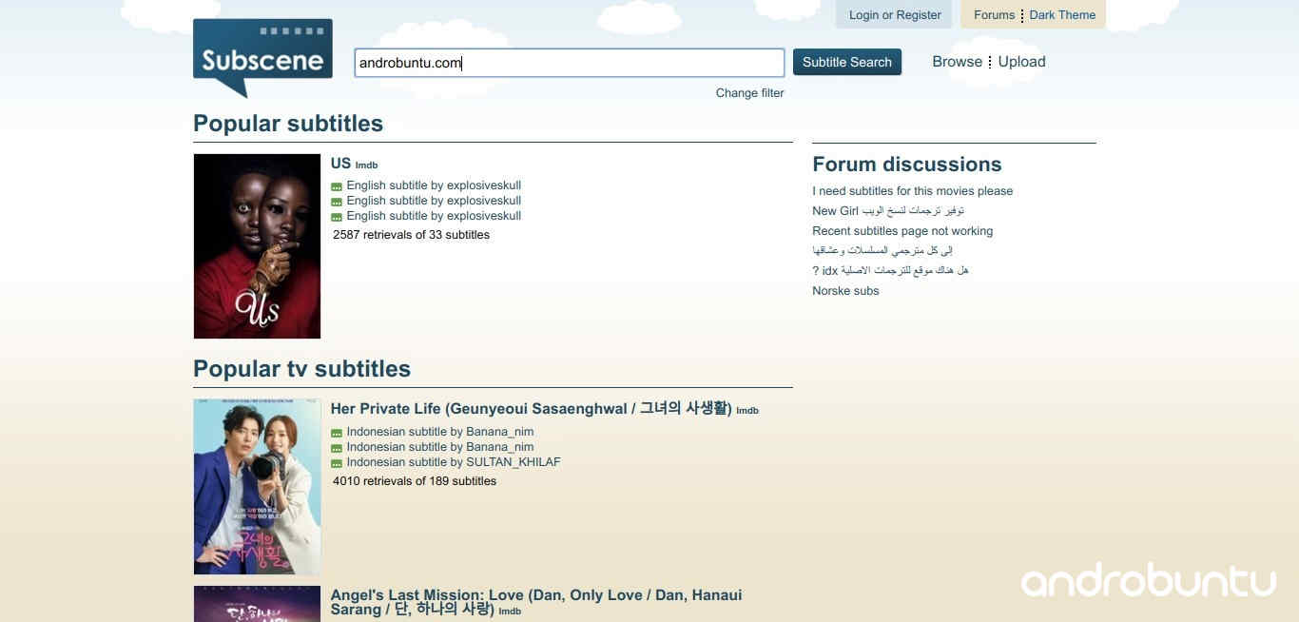Open the Change filter option

(749, 93)
